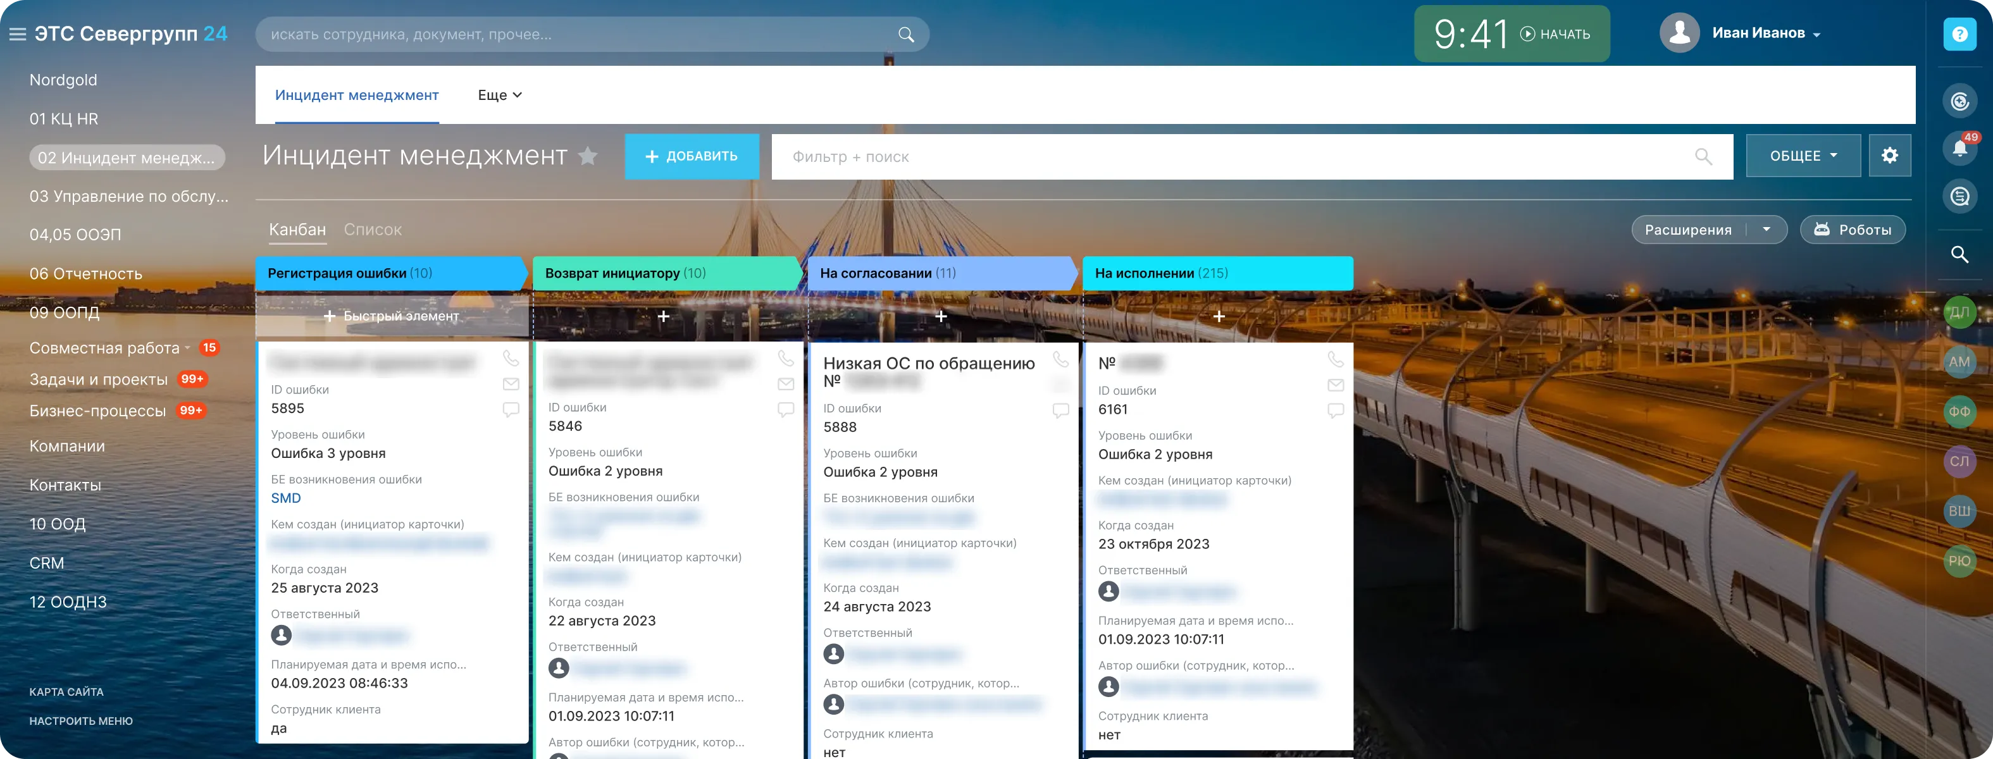1993x759 pixels.
Task: Expand the Еще dropdown menu
Action: pyautogui.click(x=499, y=95)
